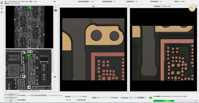This screenshot has width=199, height=103.
Task: Click the blue zoom slider handle
Action: coord(55,77)
